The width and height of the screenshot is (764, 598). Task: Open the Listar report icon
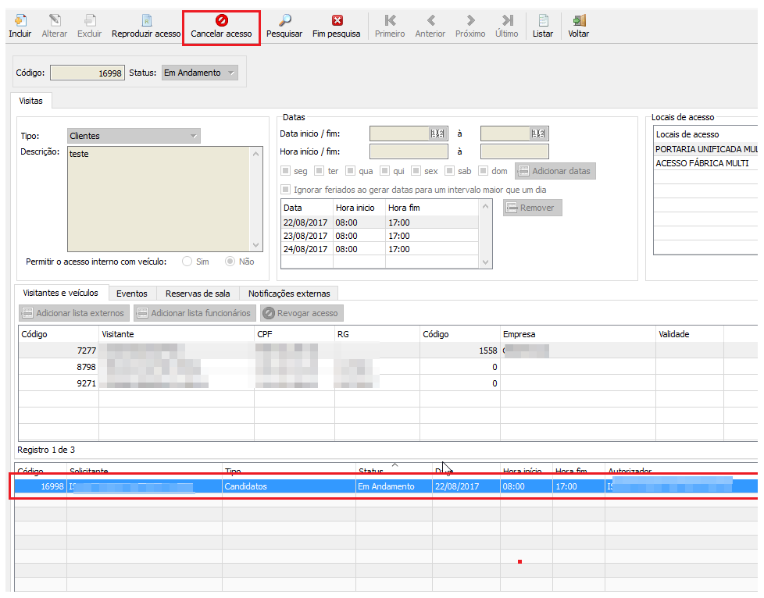click(543, 21)
